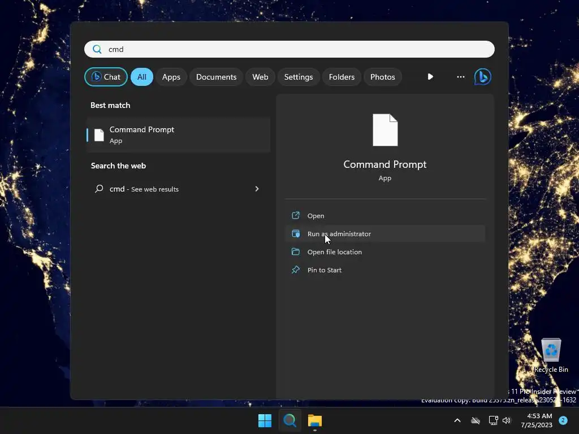579x434 pixels.
Task: Select Command Prompt best match result
Action: (178, 134)
